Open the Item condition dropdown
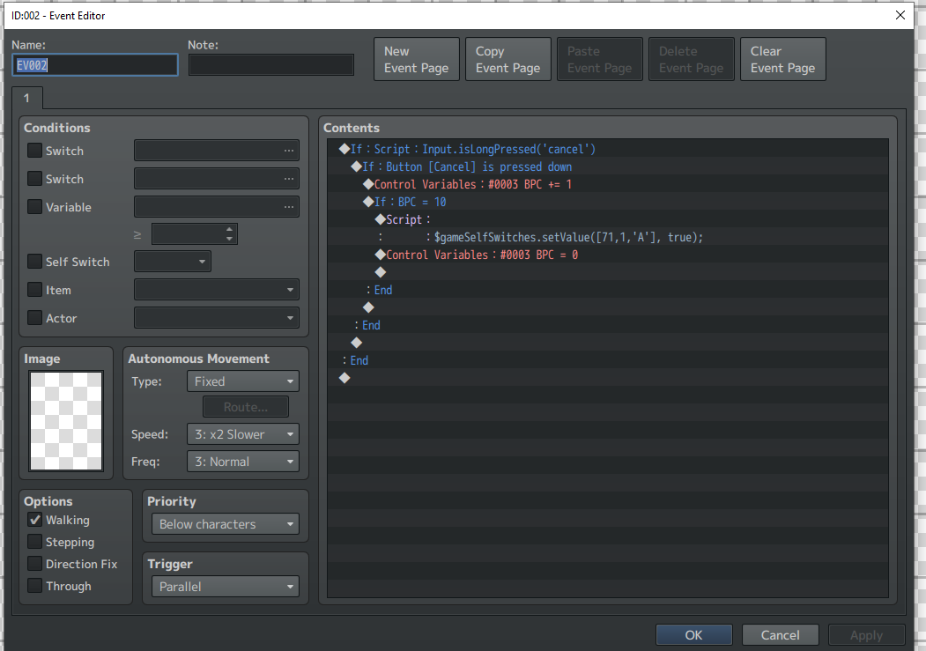 pyautogui.click(x=216, y=290)
